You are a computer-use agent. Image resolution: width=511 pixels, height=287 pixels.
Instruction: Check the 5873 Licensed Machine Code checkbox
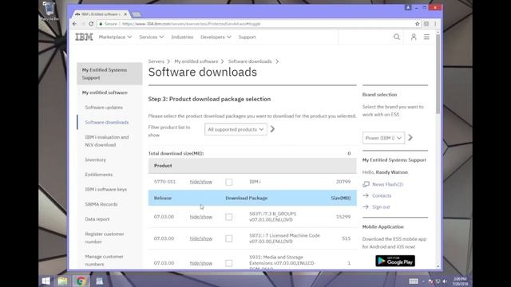click(229, 238)
